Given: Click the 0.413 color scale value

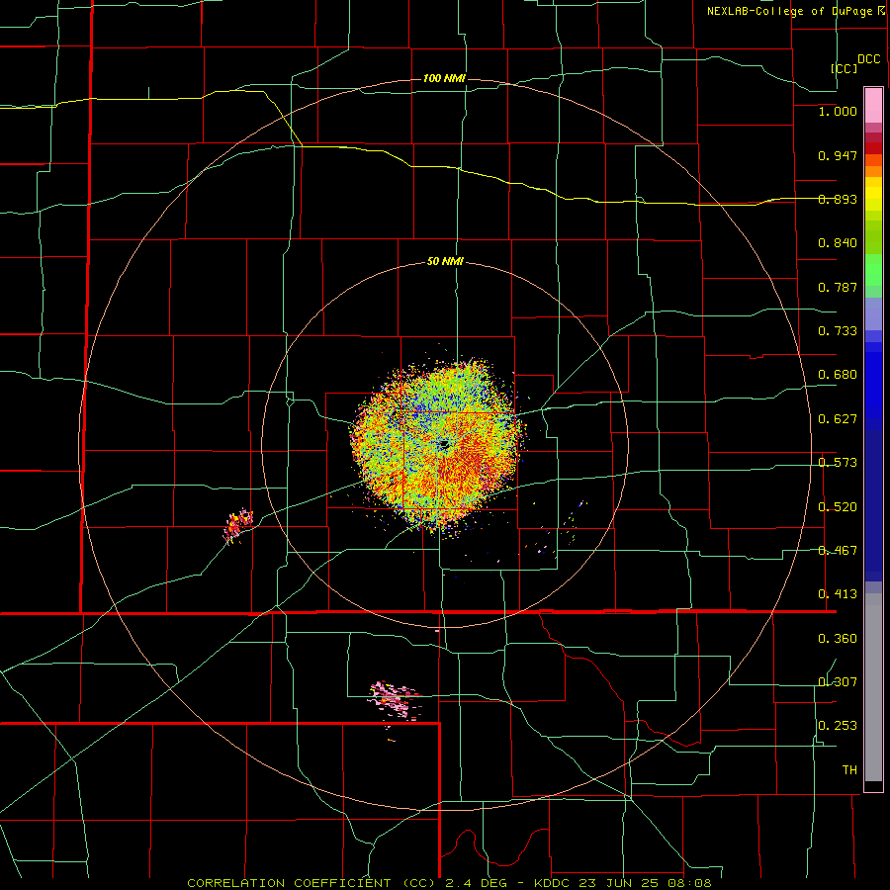Looking at the screenshot, I should [x=838, y=594].
